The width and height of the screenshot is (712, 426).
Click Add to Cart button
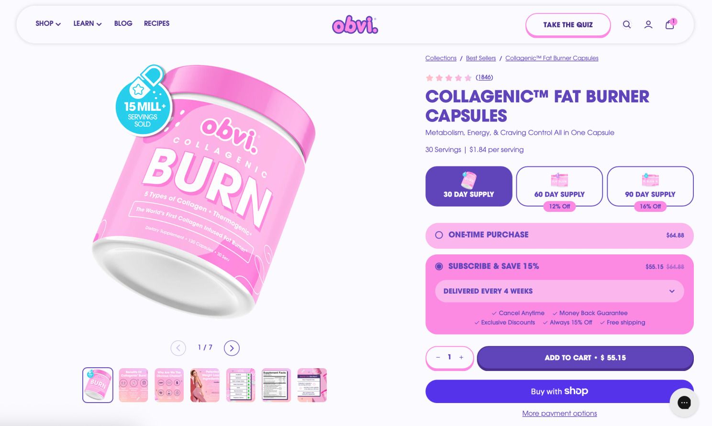point(585,358)
